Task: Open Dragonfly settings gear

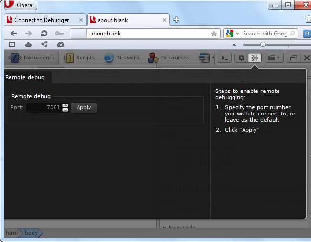Action: (241, 58)
